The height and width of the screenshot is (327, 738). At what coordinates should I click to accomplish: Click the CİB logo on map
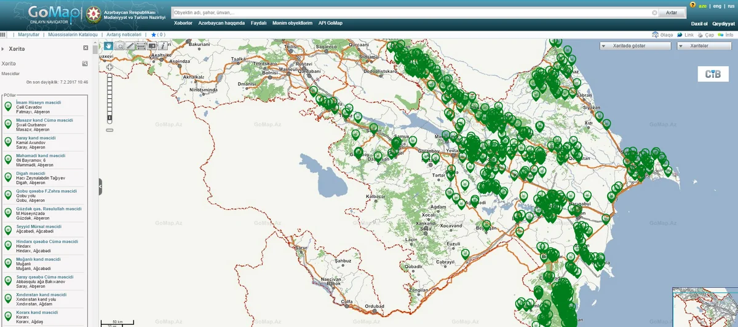pyautogui.click(x=713, y=74)
